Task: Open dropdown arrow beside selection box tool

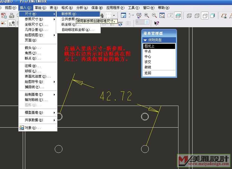Action: (x=114, y=15)
